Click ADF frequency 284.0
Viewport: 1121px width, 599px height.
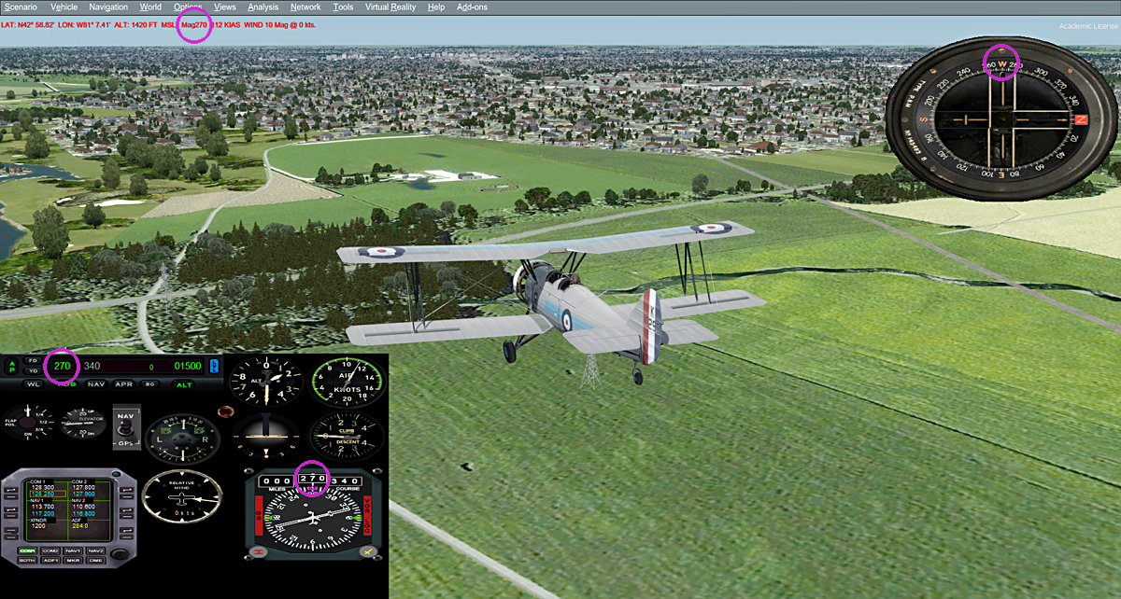tap(80, 526)
